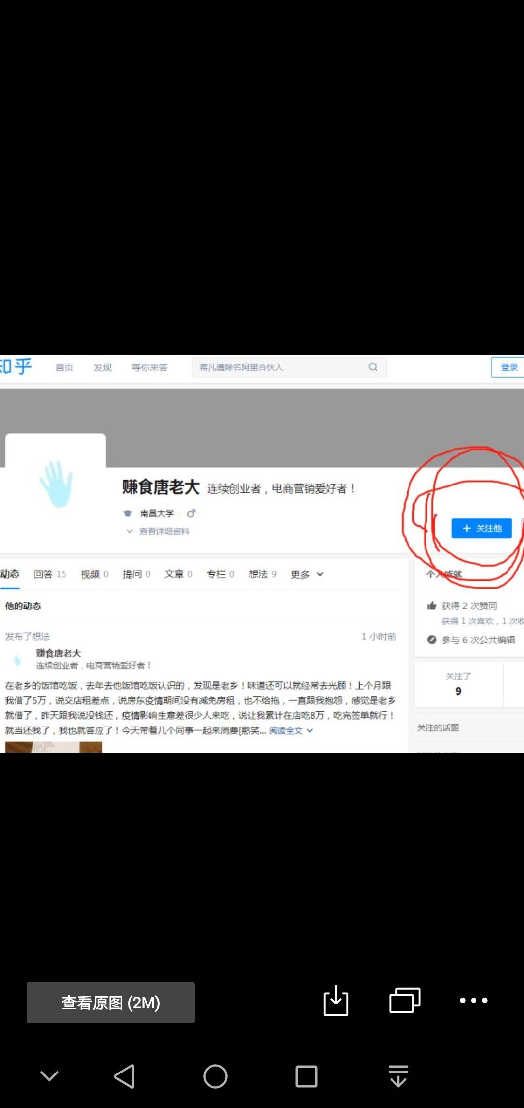
Task: Tap 查看原图 (2M) button
Action: point(111,1002)
